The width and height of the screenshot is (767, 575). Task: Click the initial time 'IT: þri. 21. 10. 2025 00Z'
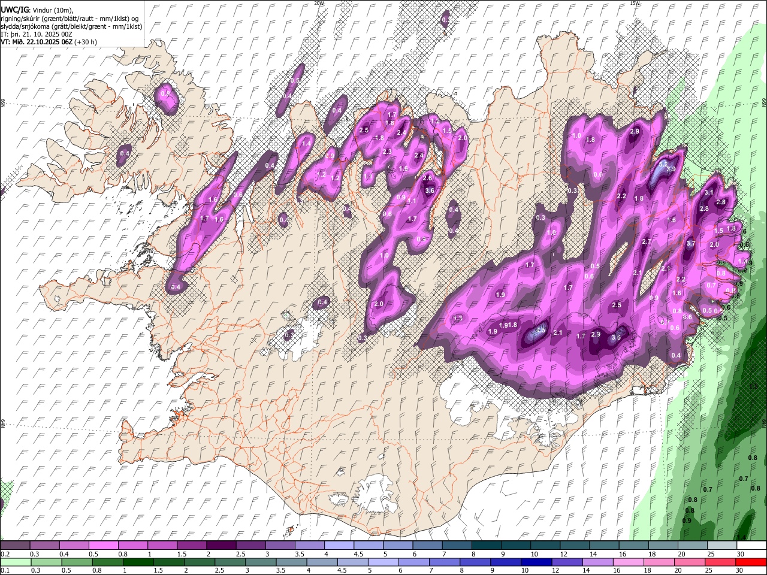(36, 34)
